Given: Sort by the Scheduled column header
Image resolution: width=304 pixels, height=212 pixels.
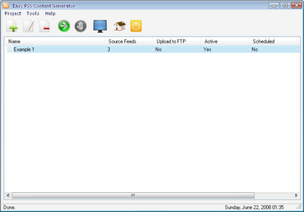Looking at the screenshot, I should 273,41.
